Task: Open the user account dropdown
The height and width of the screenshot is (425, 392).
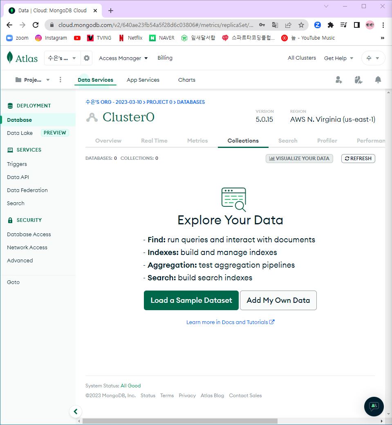Action: (x=373, y=58)
